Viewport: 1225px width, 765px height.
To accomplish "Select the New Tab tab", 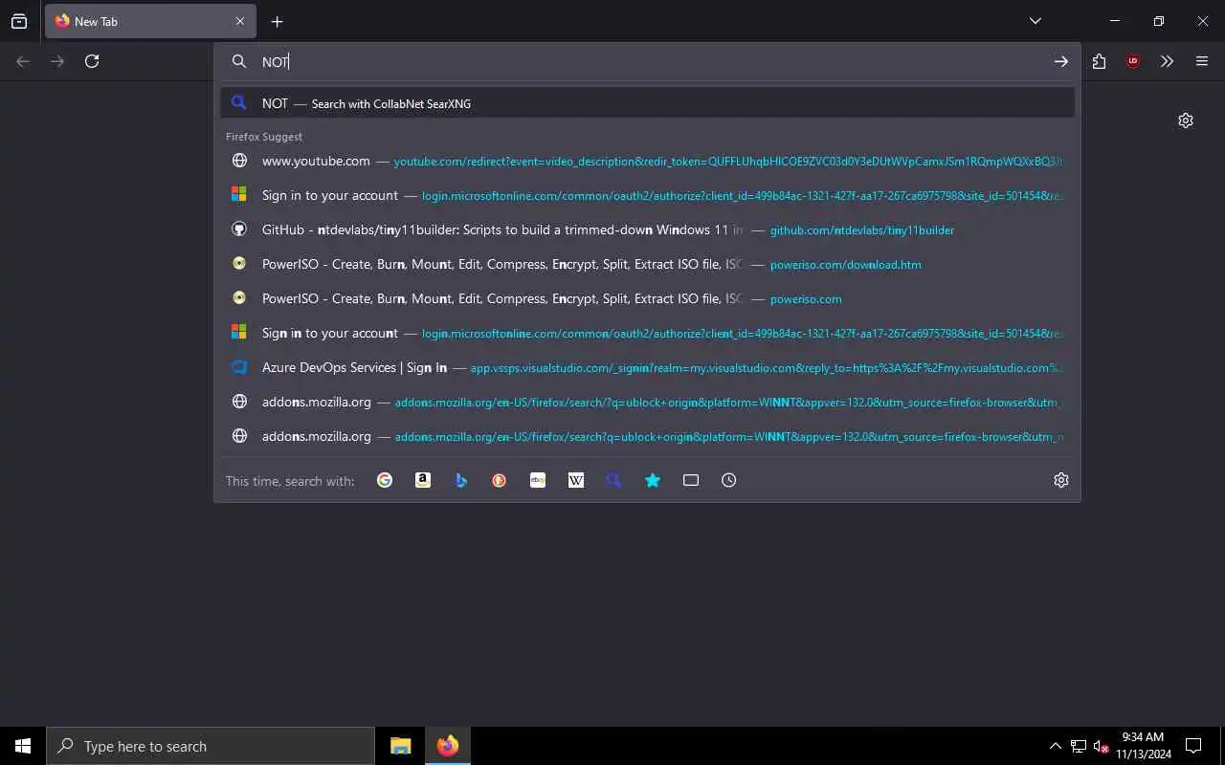I will (148, 21).
